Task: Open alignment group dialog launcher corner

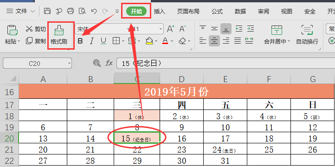Action: [x=319, y=49]
